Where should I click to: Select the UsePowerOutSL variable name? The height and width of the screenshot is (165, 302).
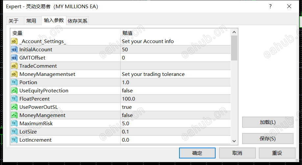38,107
